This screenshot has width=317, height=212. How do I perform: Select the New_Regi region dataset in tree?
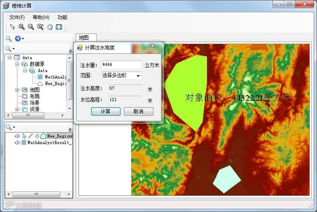pos(55,83)
